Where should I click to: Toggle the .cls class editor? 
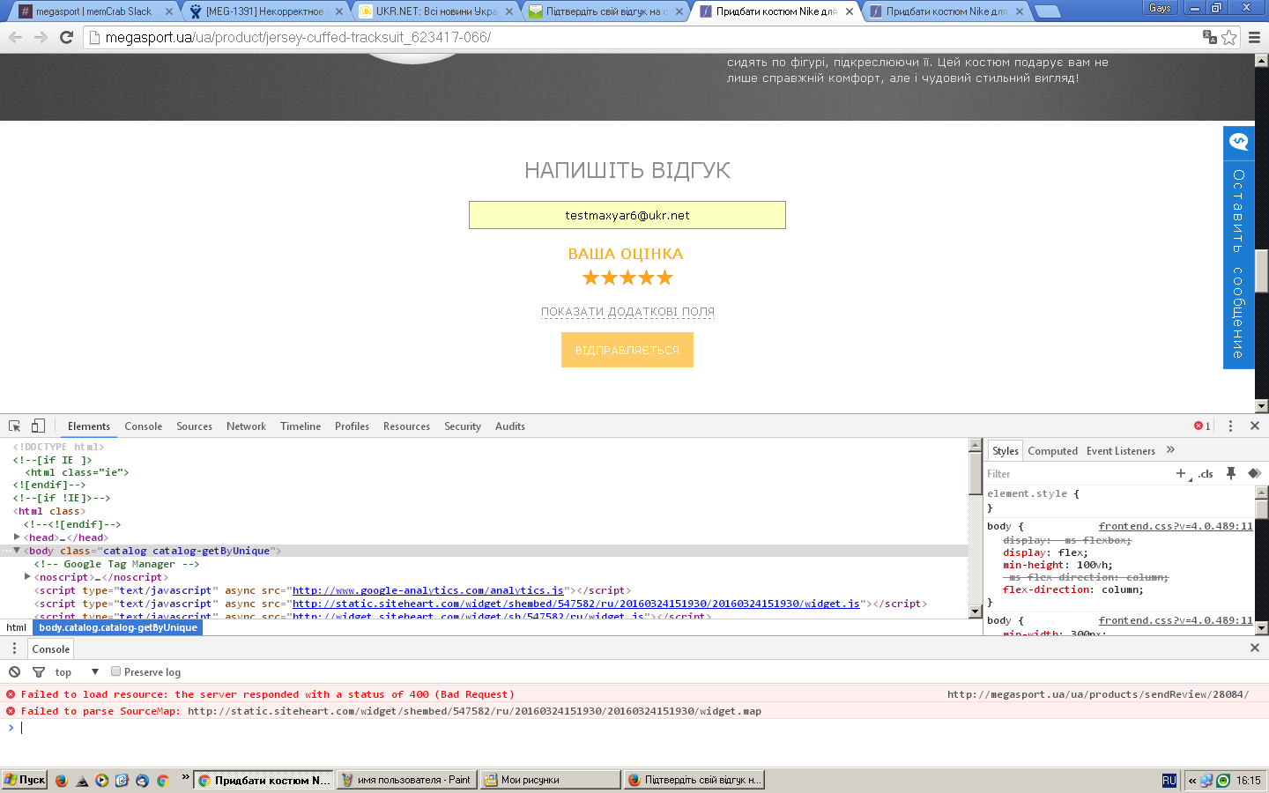click(x=1206, y=473)
